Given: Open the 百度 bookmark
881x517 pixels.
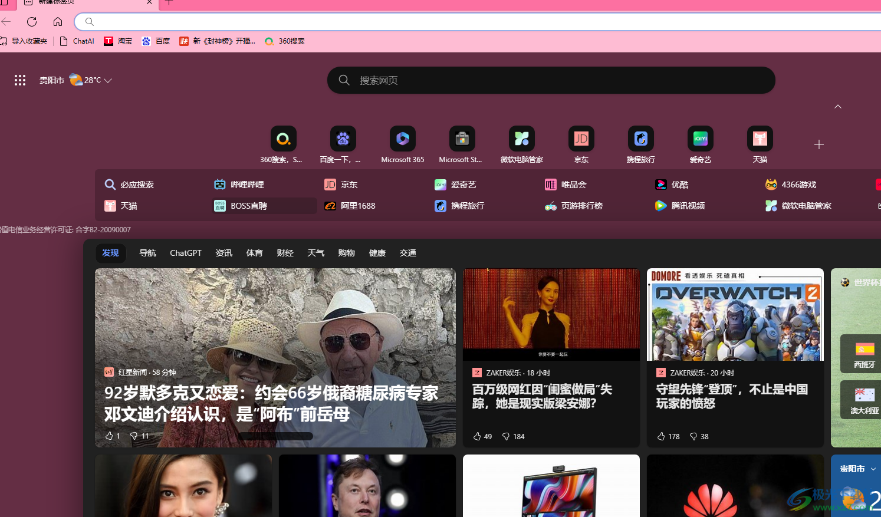Looking at the screenshot, I should pos(156,41).
